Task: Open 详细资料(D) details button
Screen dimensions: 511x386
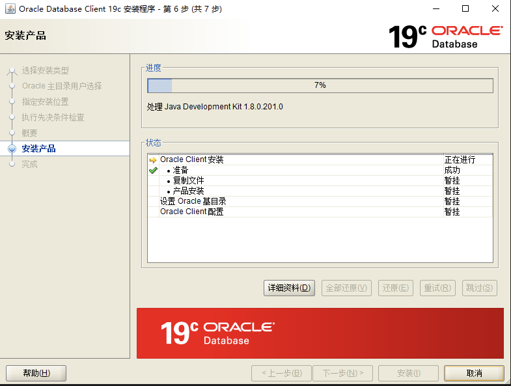Action: click(x=289, y=288)
